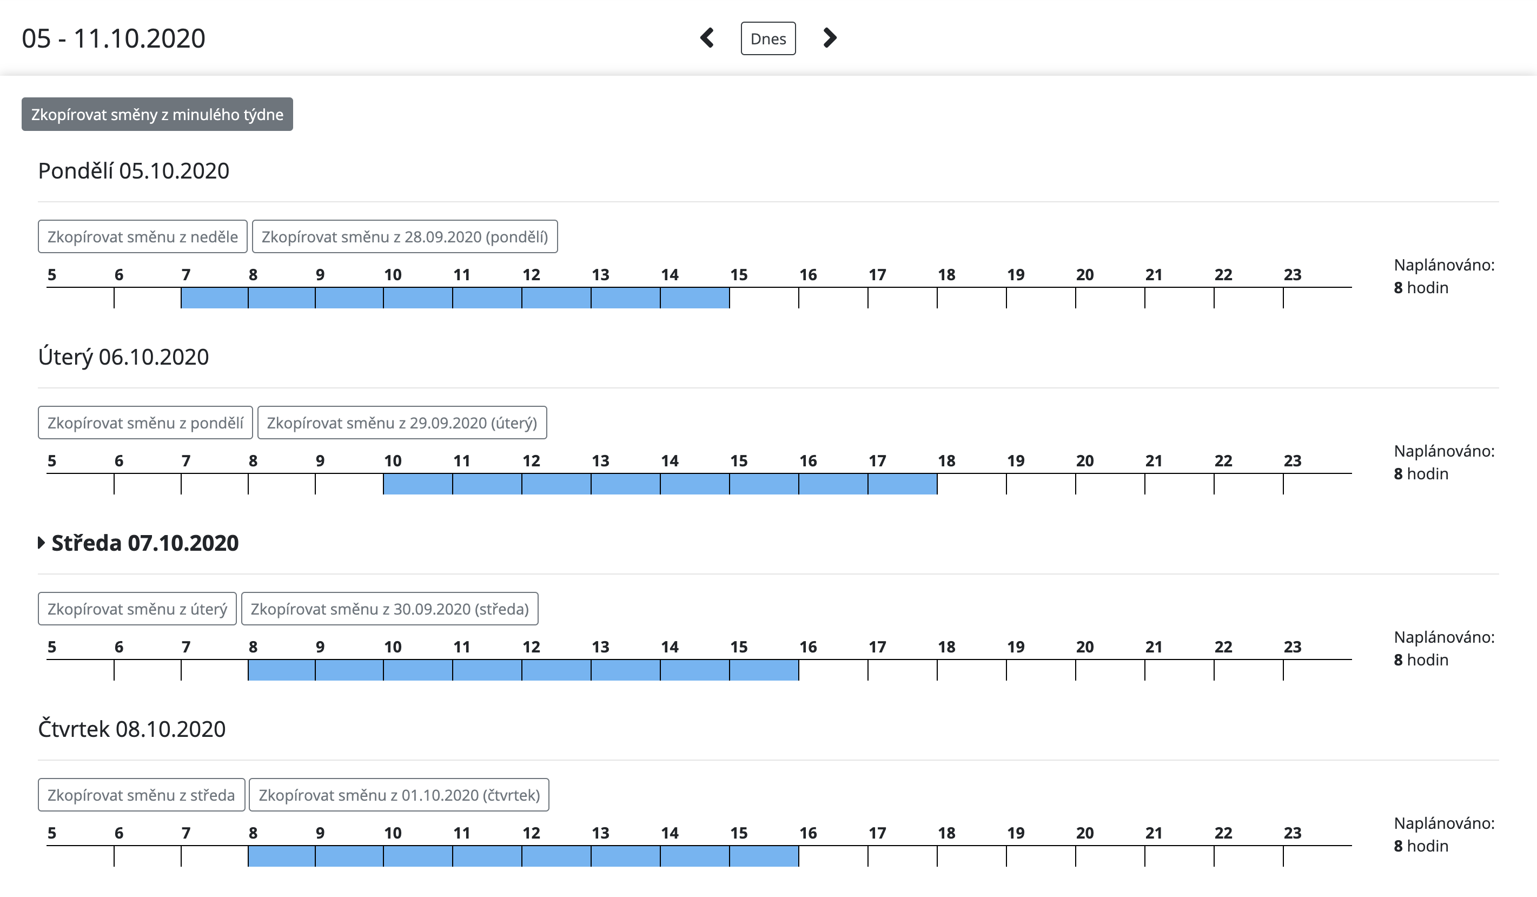Image resolution: width=1537 pixels, height=897 pixels.
Task: Copy Wednesday shift from úterý
Action: (137, 609)
